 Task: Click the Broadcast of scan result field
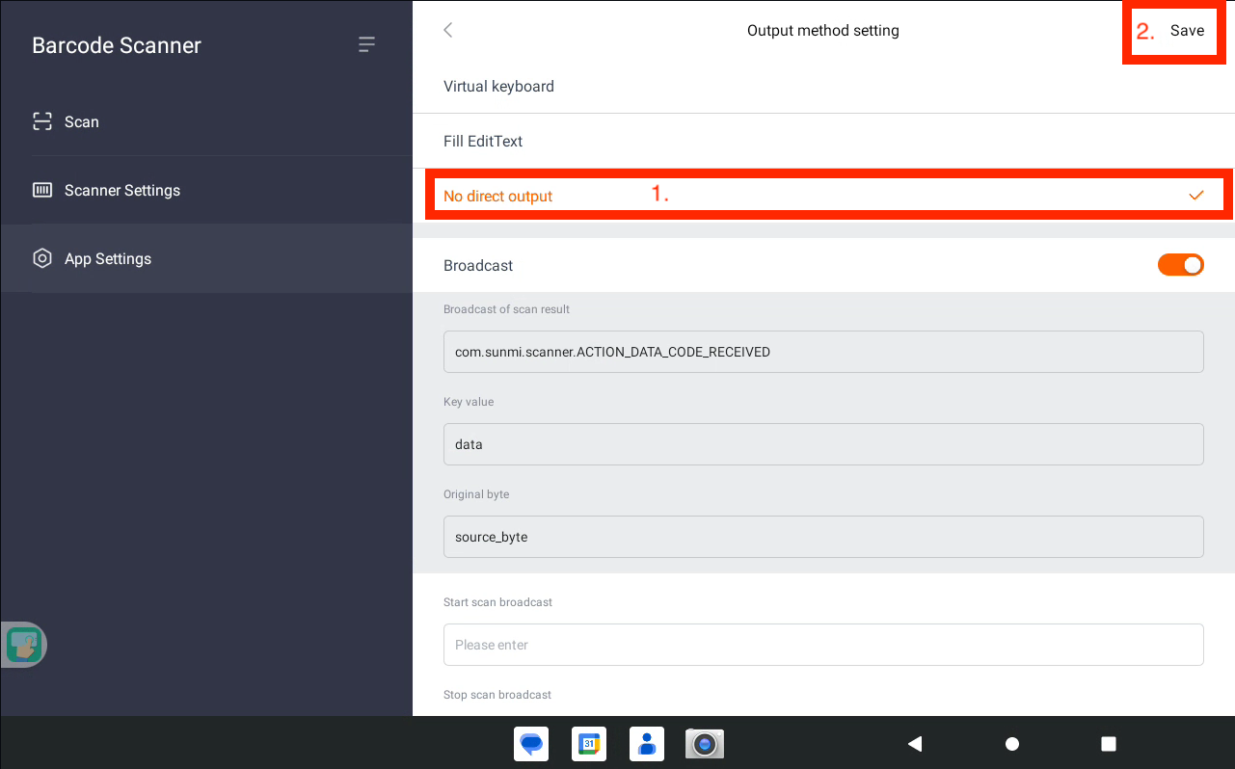pyautogui.click(x=823, y=352)
